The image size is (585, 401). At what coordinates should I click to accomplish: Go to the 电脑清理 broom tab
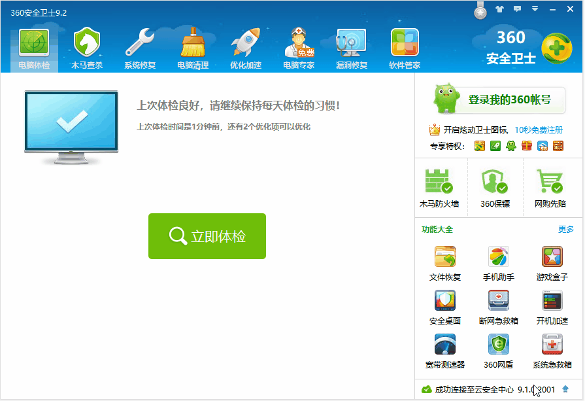point(193,49)
